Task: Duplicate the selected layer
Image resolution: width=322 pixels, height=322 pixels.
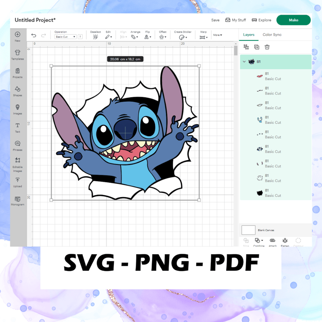Action: 256,47
